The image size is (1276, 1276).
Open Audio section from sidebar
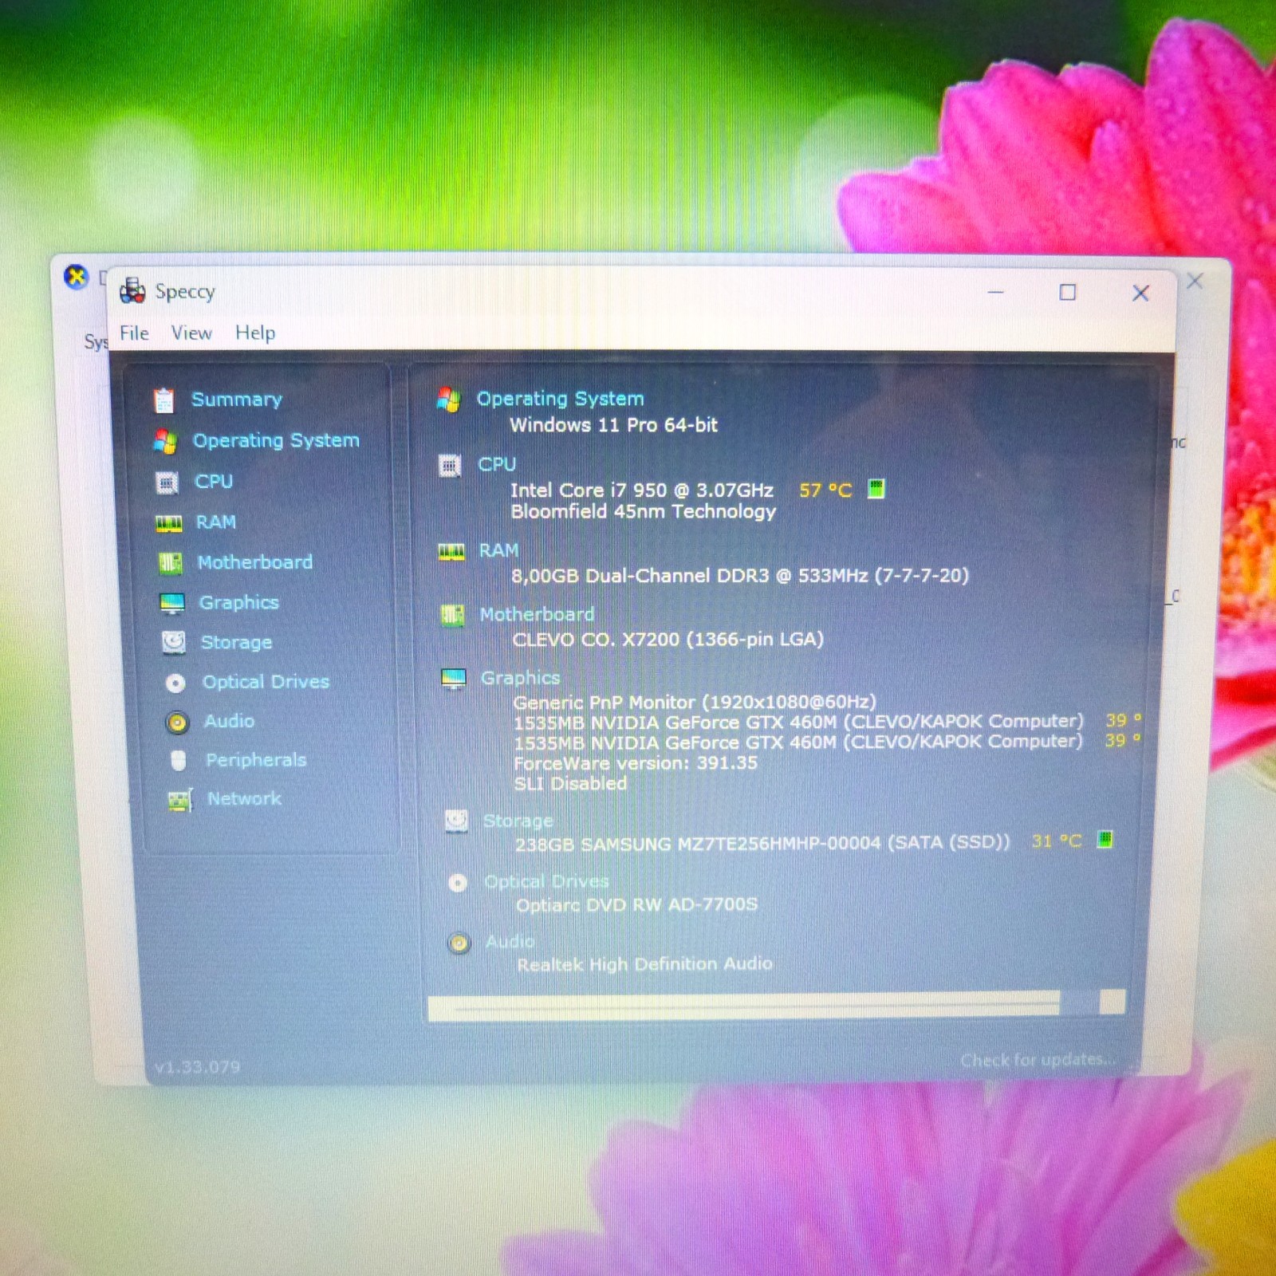230,721
